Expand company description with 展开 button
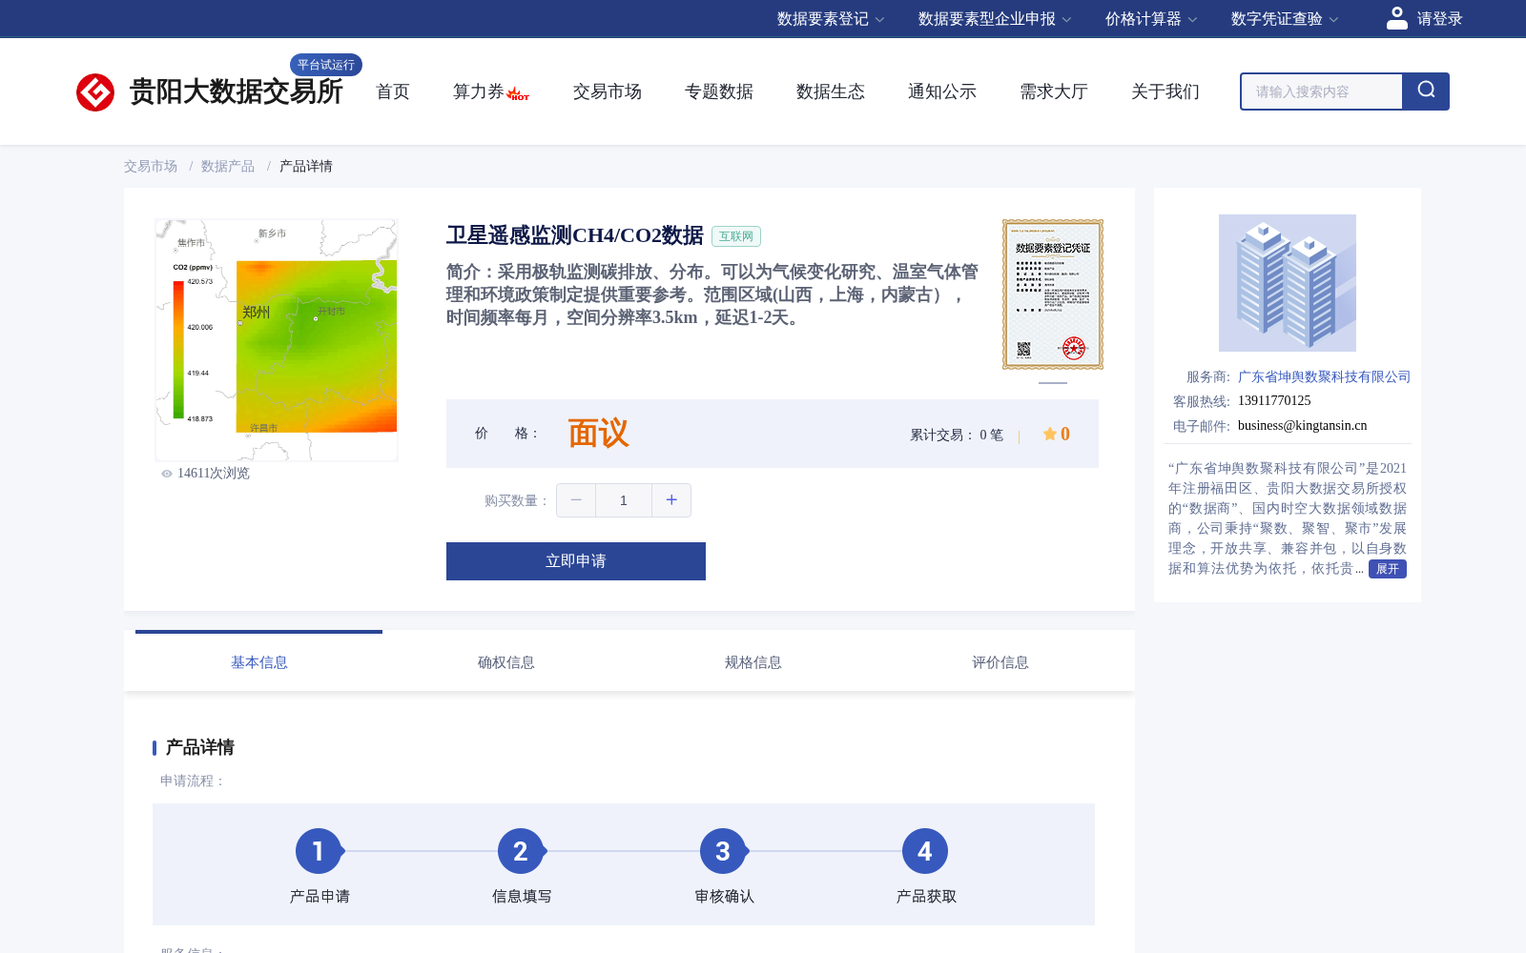The width and height of the screenshot is (1526, 953). 1388,569
